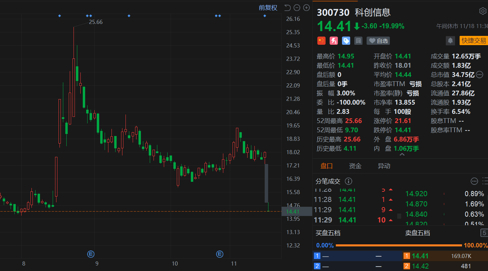Click the China flag market icon
The image size is (488, 271).
point(321,41)
